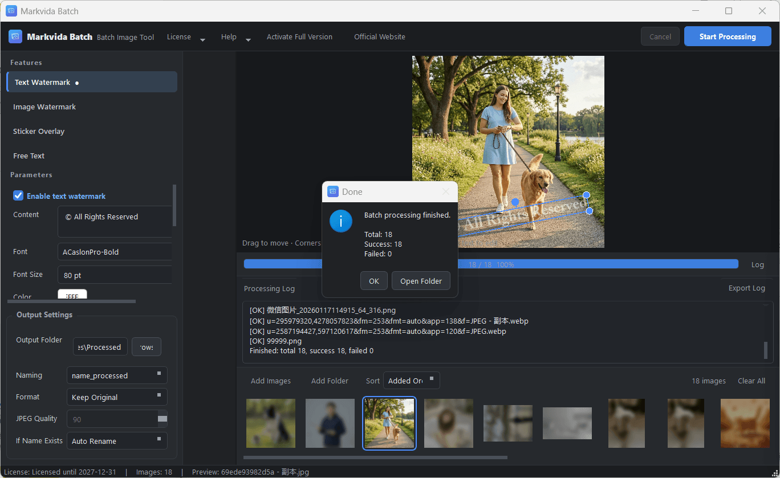Click OK in the Done dialog
This screenshot has width=780, height=478.
pos(374,281)
